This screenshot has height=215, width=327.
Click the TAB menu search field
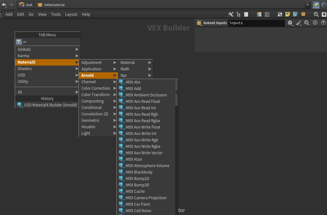[x=51, y=42]
